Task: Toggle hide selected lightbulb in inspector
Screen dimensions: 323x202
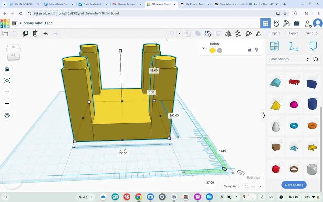Action: [257, 50]
